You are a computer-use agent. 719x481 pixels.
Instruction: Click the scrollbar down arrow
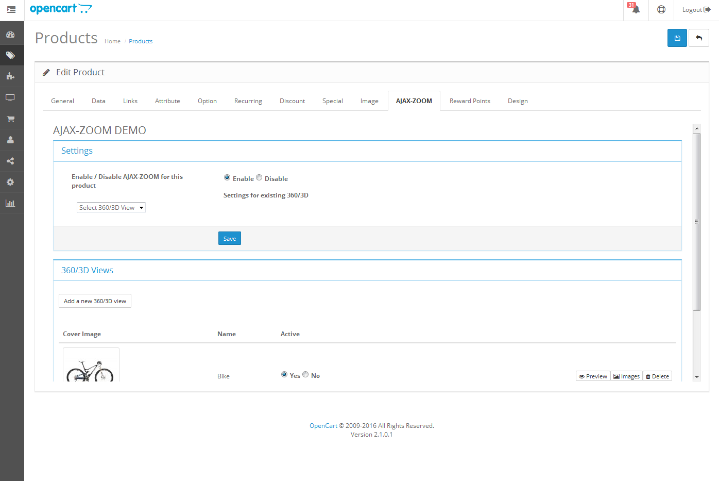tap(697, 377)
